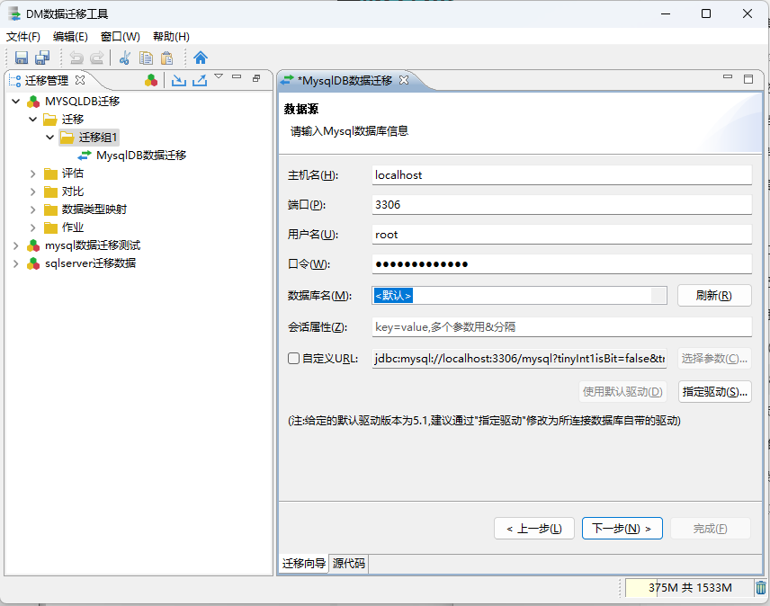770x606 pixels.
Task: Click the 会话属性 input field
Action: [562, 326]
